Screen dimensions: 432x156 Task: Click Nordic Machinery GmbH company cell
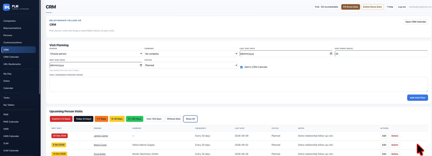click(x=145, y=154)
